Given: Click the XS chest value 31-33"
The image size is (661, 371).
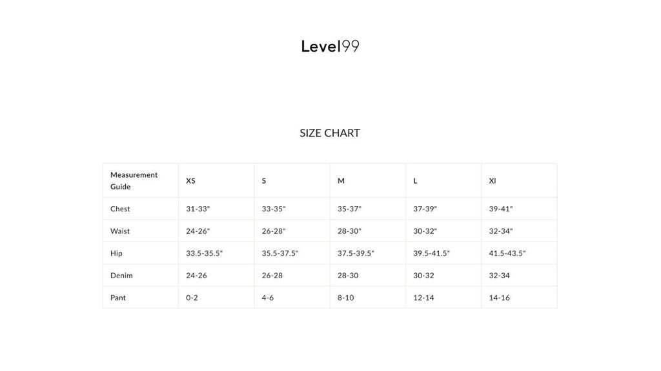Looking at the screenshot, I should 198,209.
